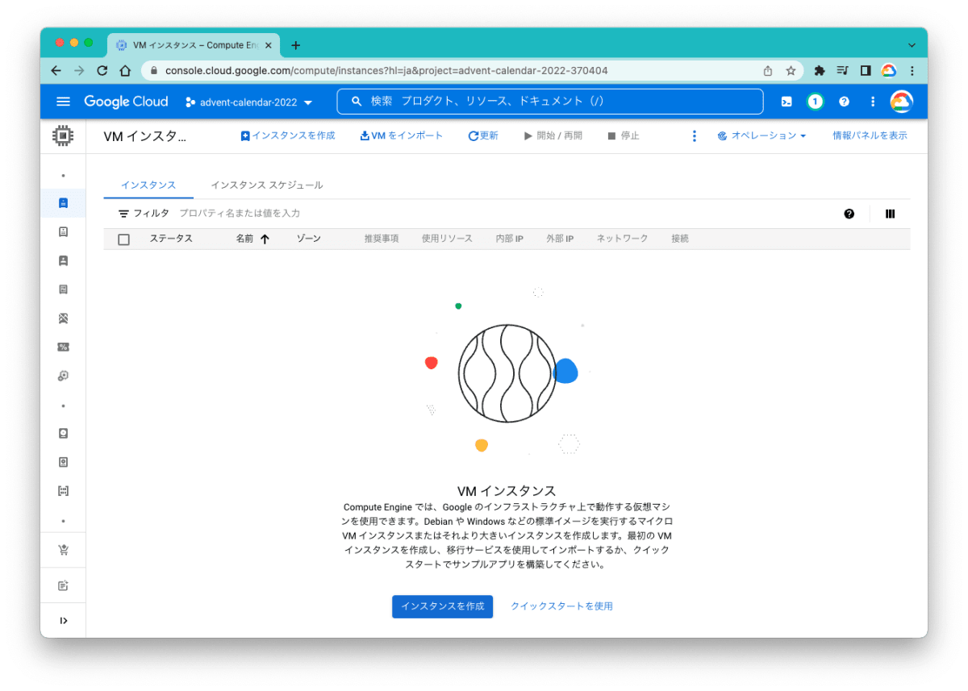Close the VM インスタンス browser tab
Viewport: 968px width, 691px height.
268,45
